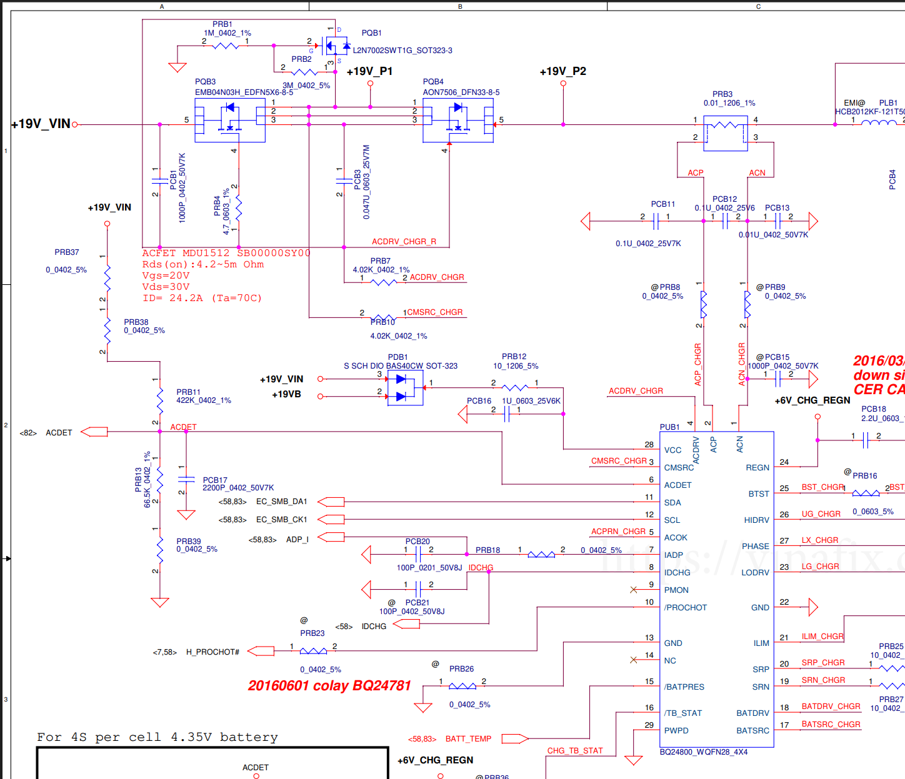Select the +19V_P2 power net label

click(x=562, y=71)
